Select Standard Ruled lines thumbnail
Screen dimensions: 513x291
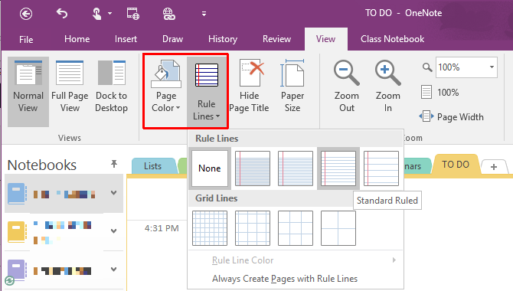coord(338,168)
